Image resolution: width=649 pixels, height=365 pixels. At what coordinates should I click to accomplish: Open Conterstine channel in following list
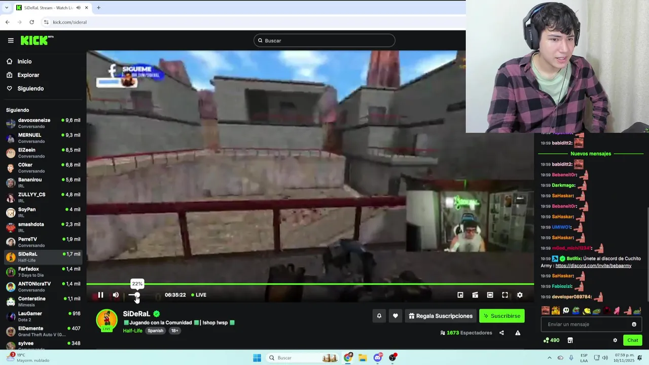tap(43, 302)
